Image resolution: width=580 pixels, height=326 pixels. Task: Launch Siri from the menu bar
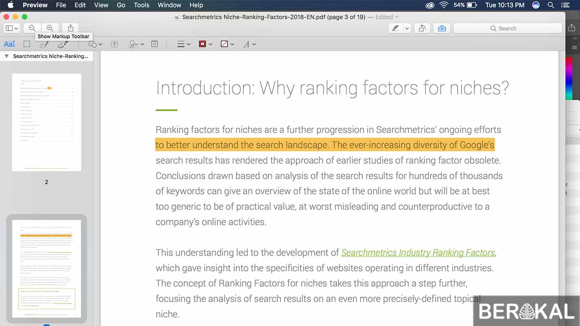pyautogui.click(x=536, y=5)
